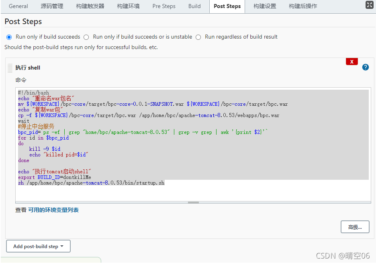Grab the drag handle beside 执行 shell

10,68
